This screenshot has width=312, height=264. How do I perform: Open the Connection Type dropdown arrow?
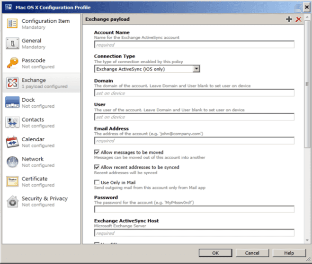pos(196,68)
